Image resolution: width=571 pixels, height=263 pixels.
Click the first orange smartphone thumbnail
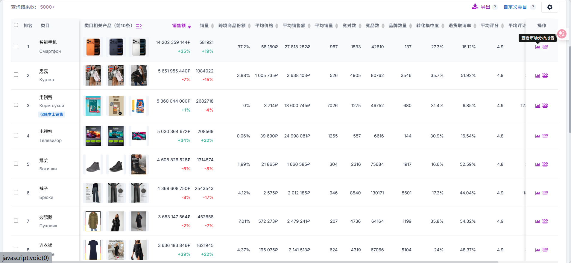93,47
